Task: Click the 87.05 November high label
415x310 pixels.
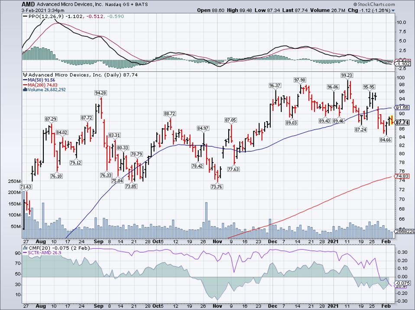Action: click(x=230, y=120)
